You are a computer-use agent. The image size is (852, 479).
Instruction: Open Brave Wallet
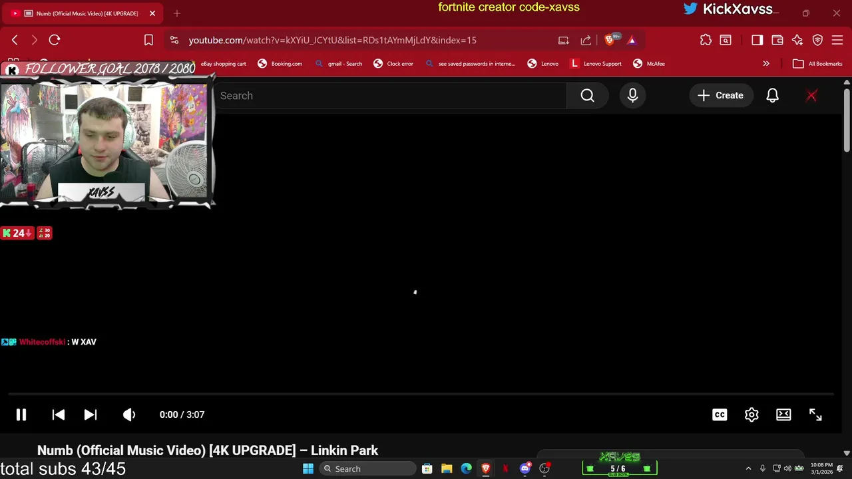[x=777, y=40]
